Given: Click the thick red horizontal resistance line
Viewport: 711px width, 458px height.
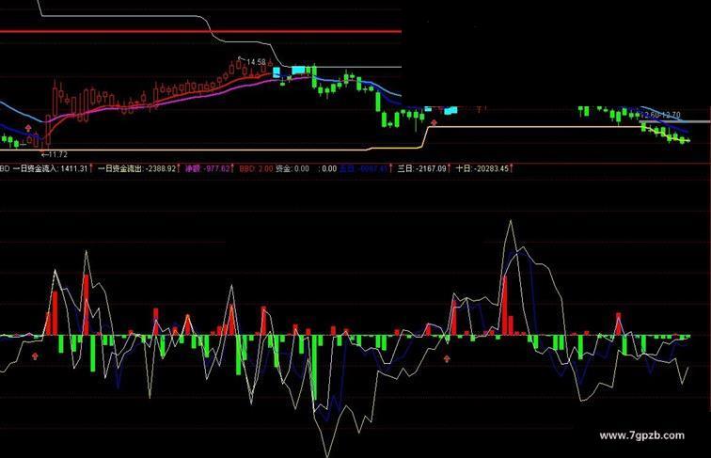Looking at the screenshot, I should click(x=200, y=32).
